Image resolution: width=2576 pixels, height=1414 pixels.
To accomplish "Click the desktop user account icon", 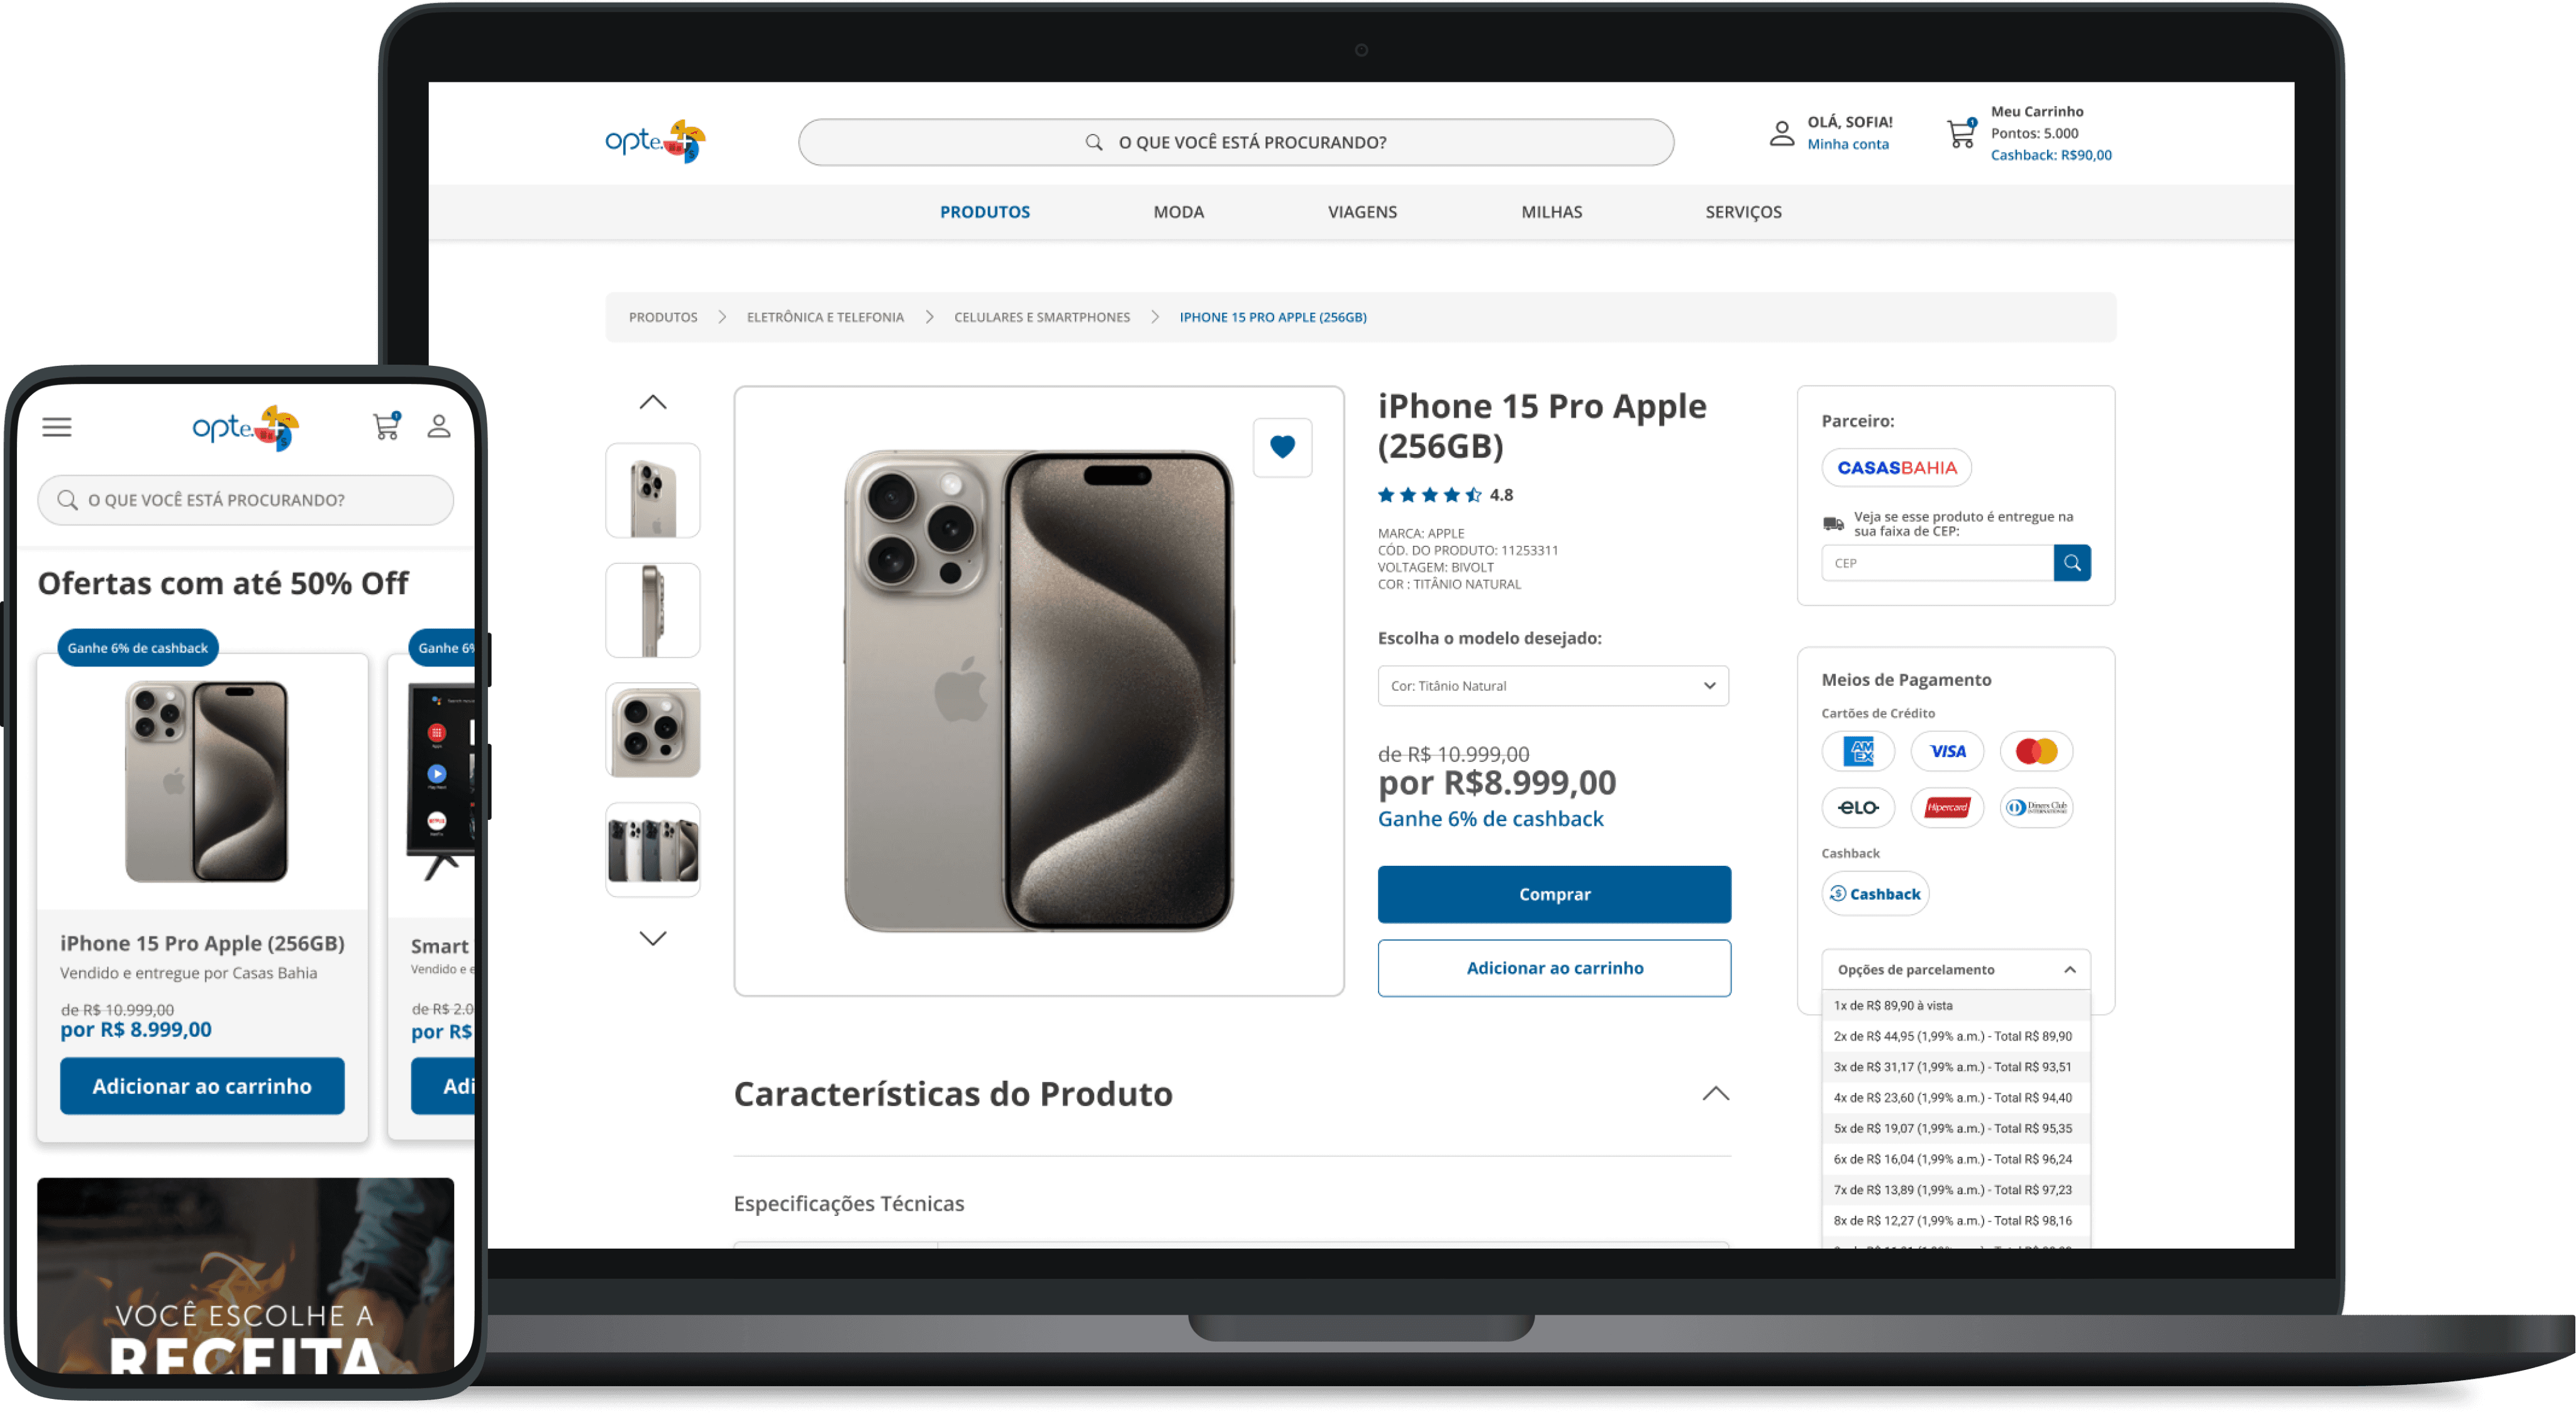I will tap(1781, 133).
